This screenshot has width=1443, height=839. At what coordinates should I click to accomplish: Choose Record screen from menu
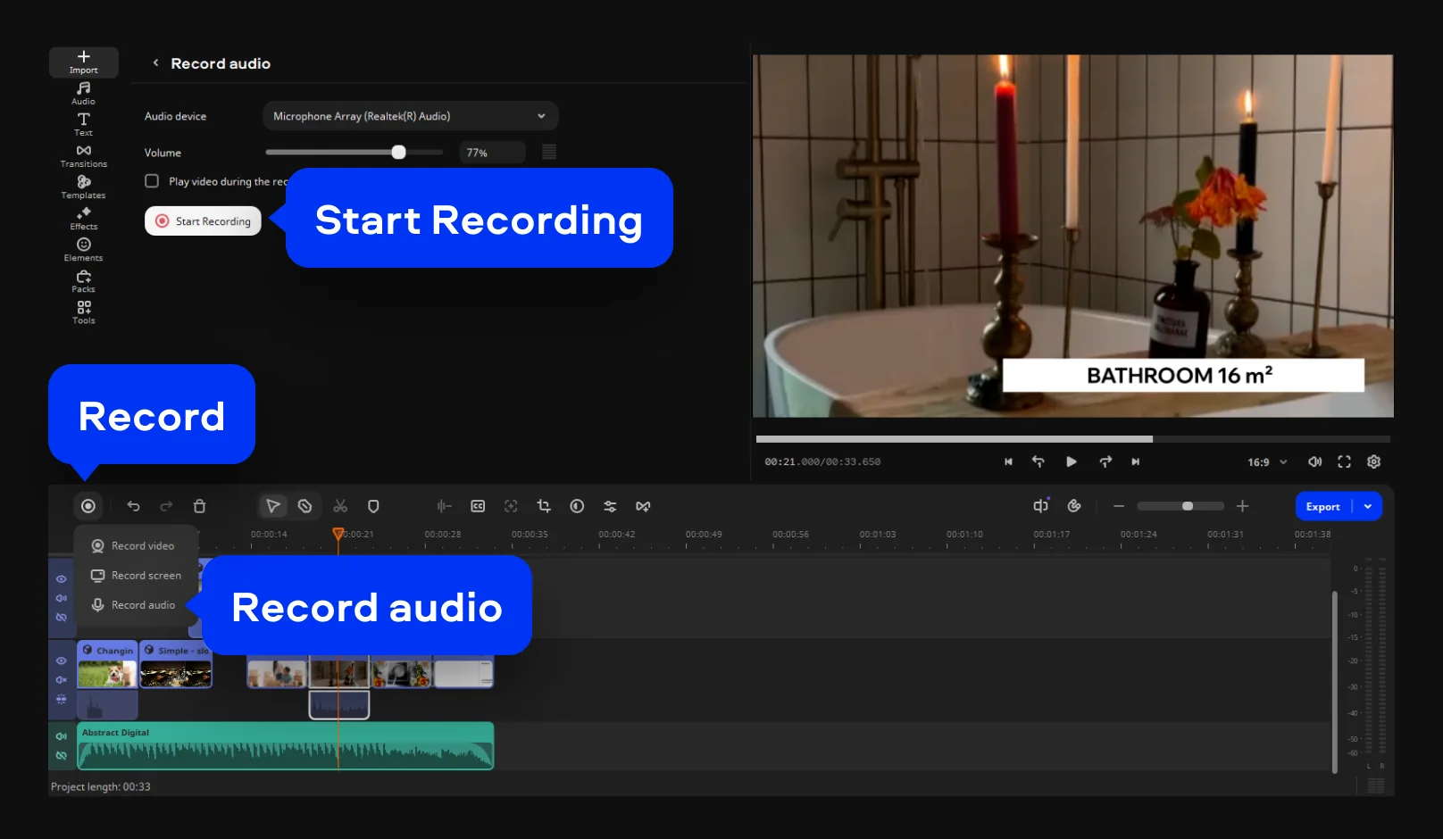[x=136, y=576]
